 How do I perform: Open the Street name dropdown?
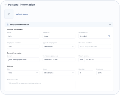(59, 73)
